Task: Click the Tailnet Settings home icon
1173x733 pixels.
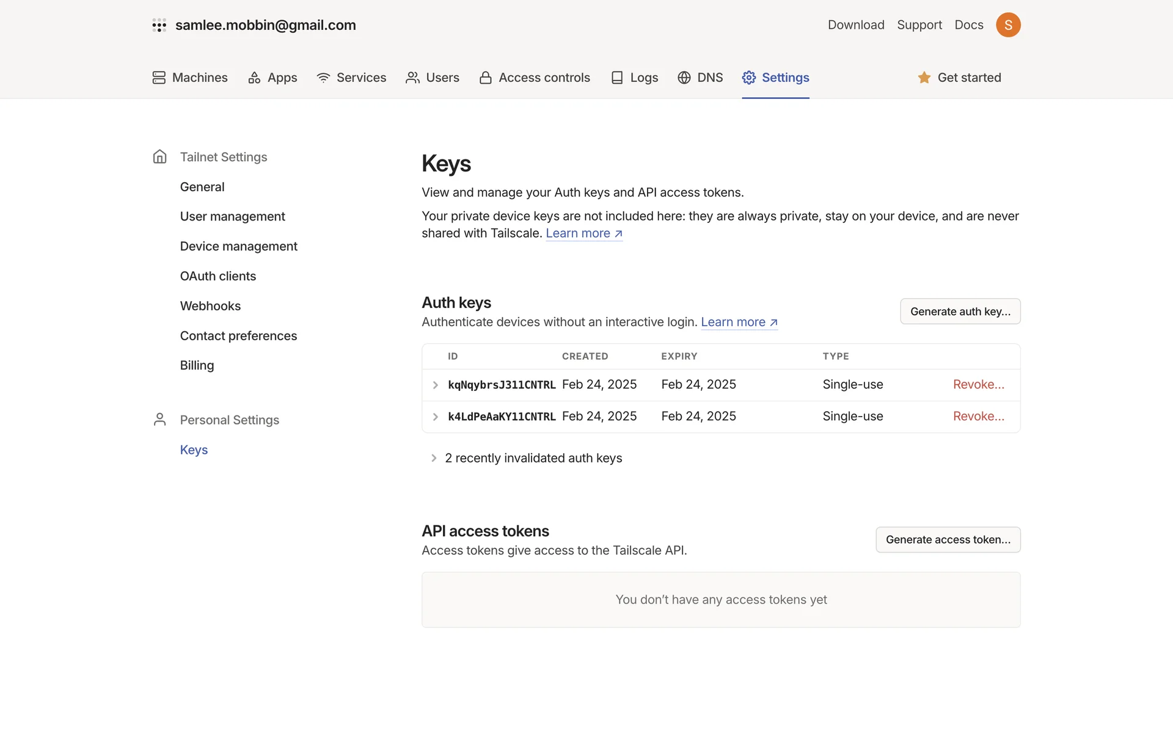Action: 159,157
